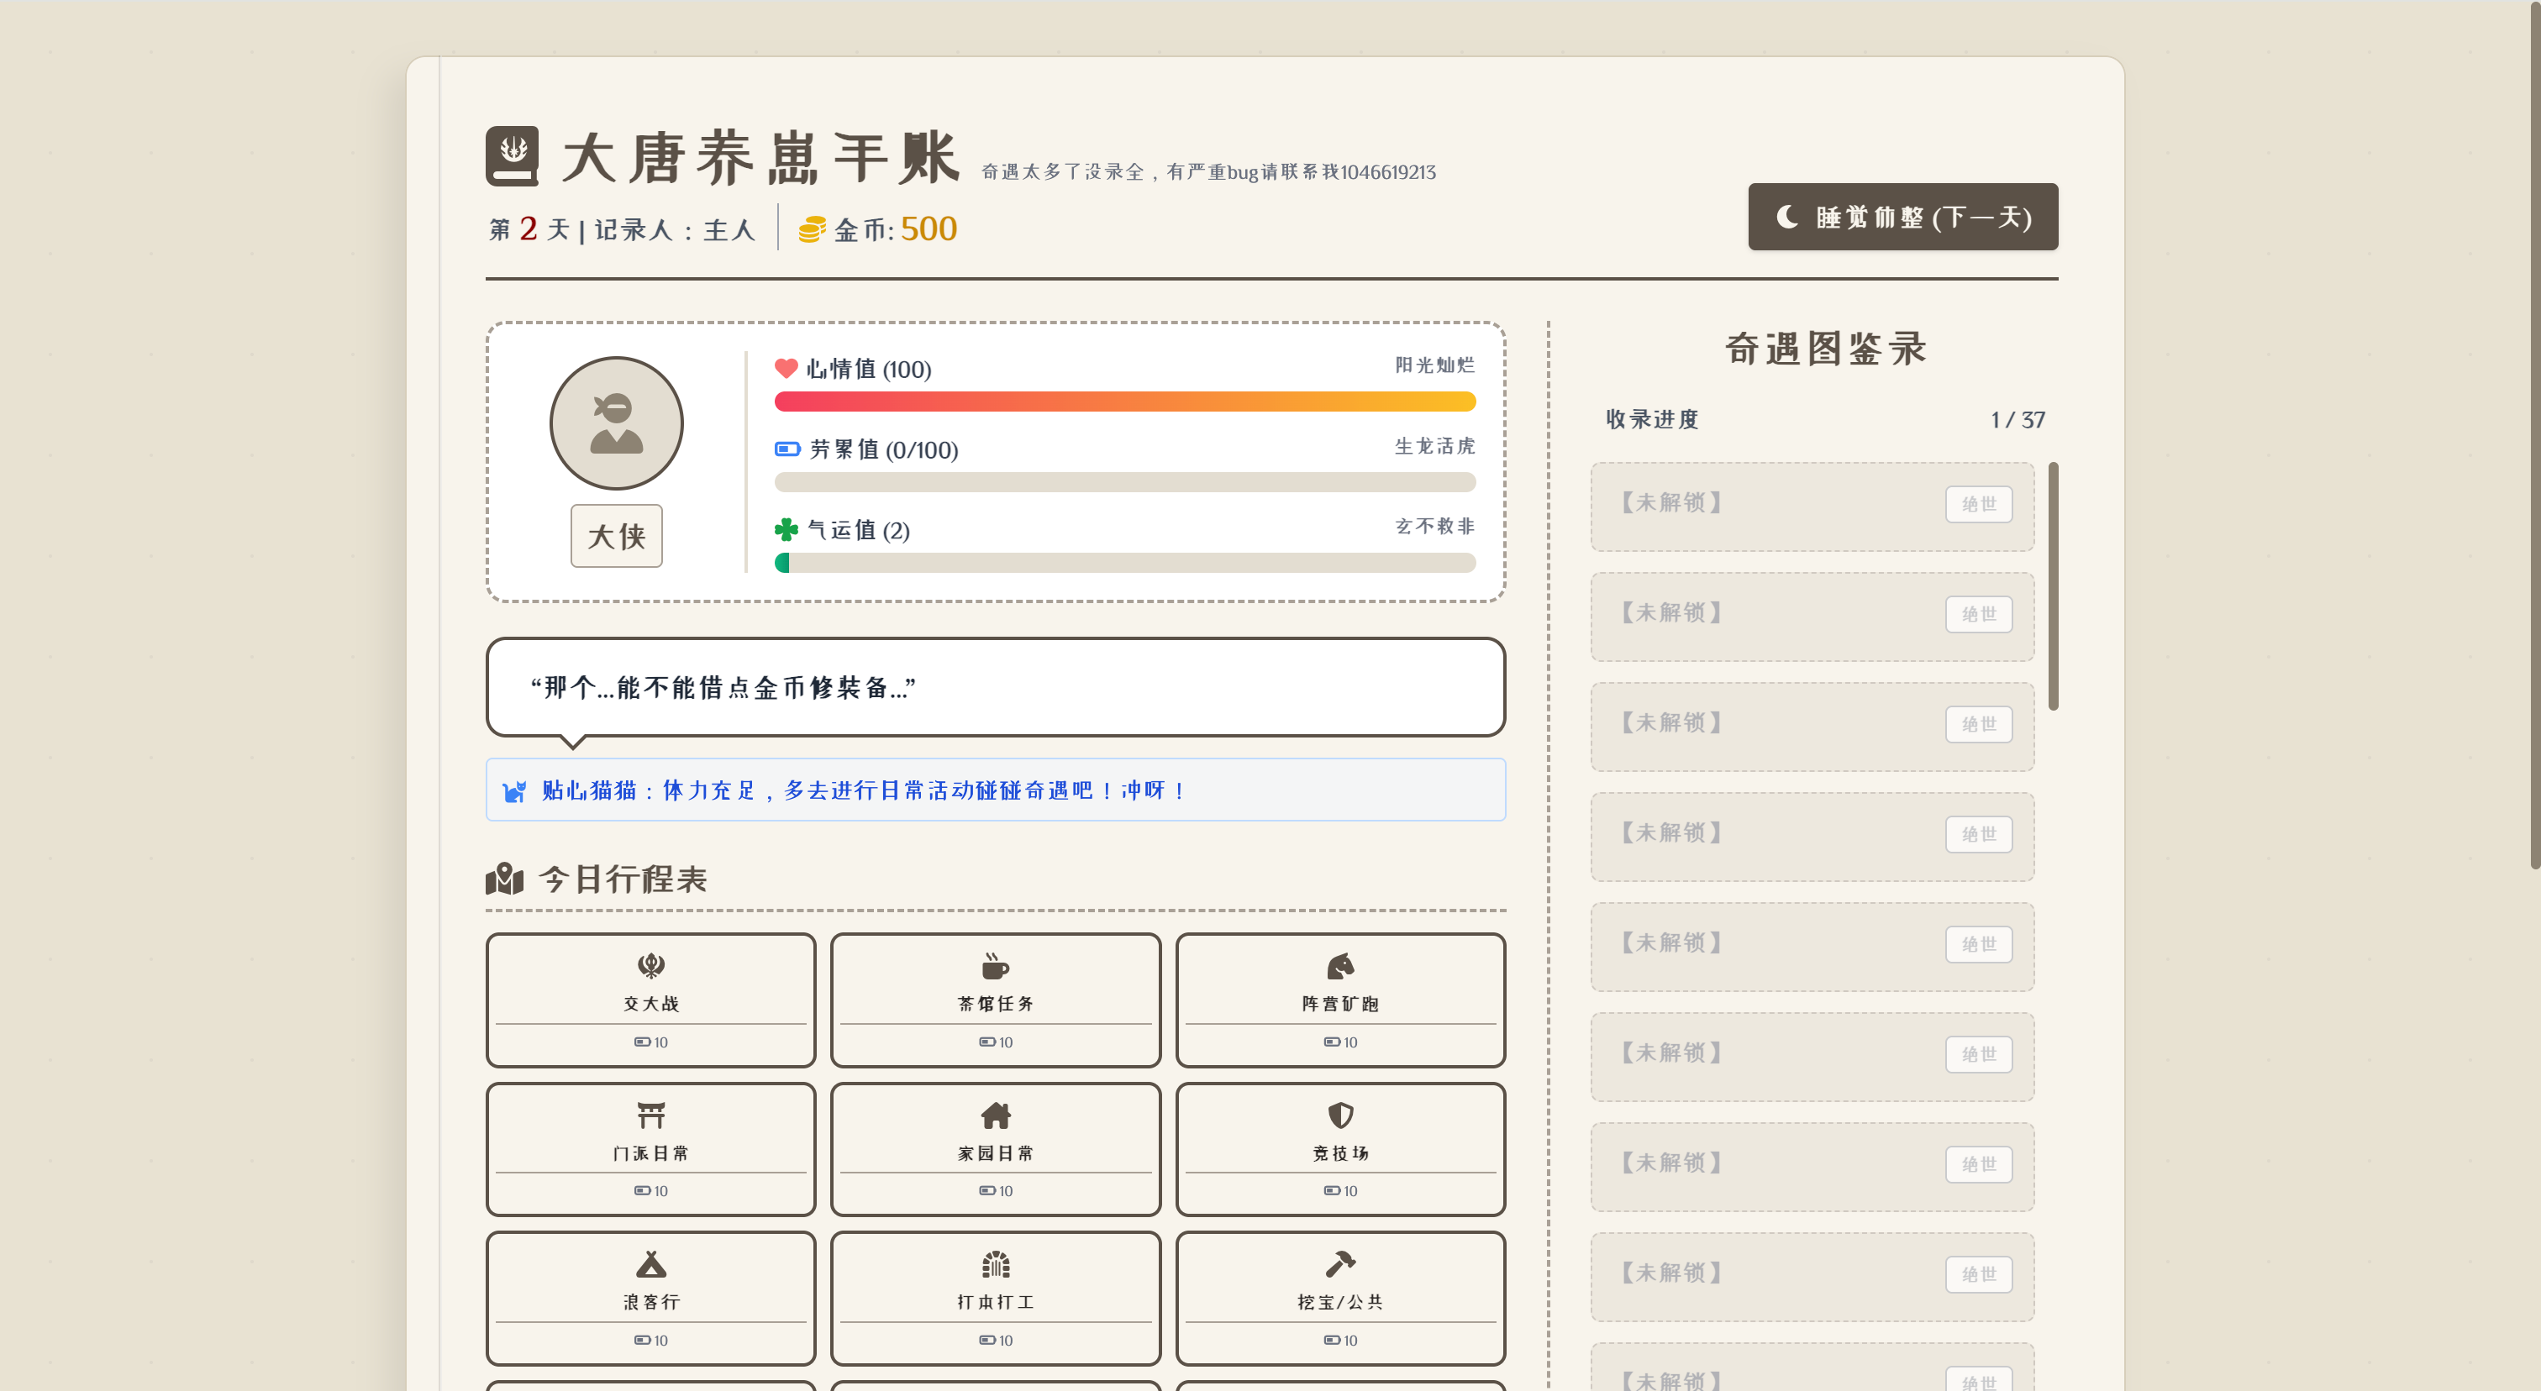Click the shield icon on 竞技场
Image resolution: width=2541 pixels, height=1391 pixels.
tap(1340, 1114)
